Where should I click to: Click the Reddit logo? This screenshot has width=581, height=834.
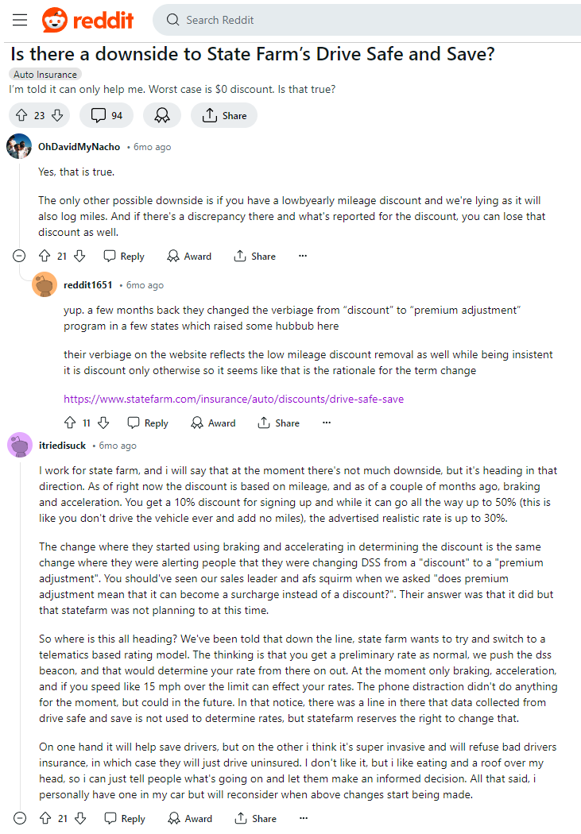(x=87, y=20)
